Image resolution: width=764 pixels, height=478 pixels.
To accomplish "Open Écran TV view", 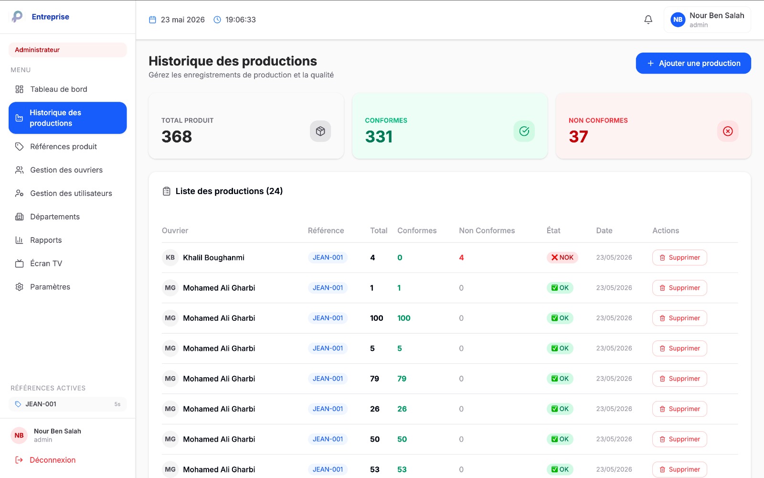I will [68, 263].
